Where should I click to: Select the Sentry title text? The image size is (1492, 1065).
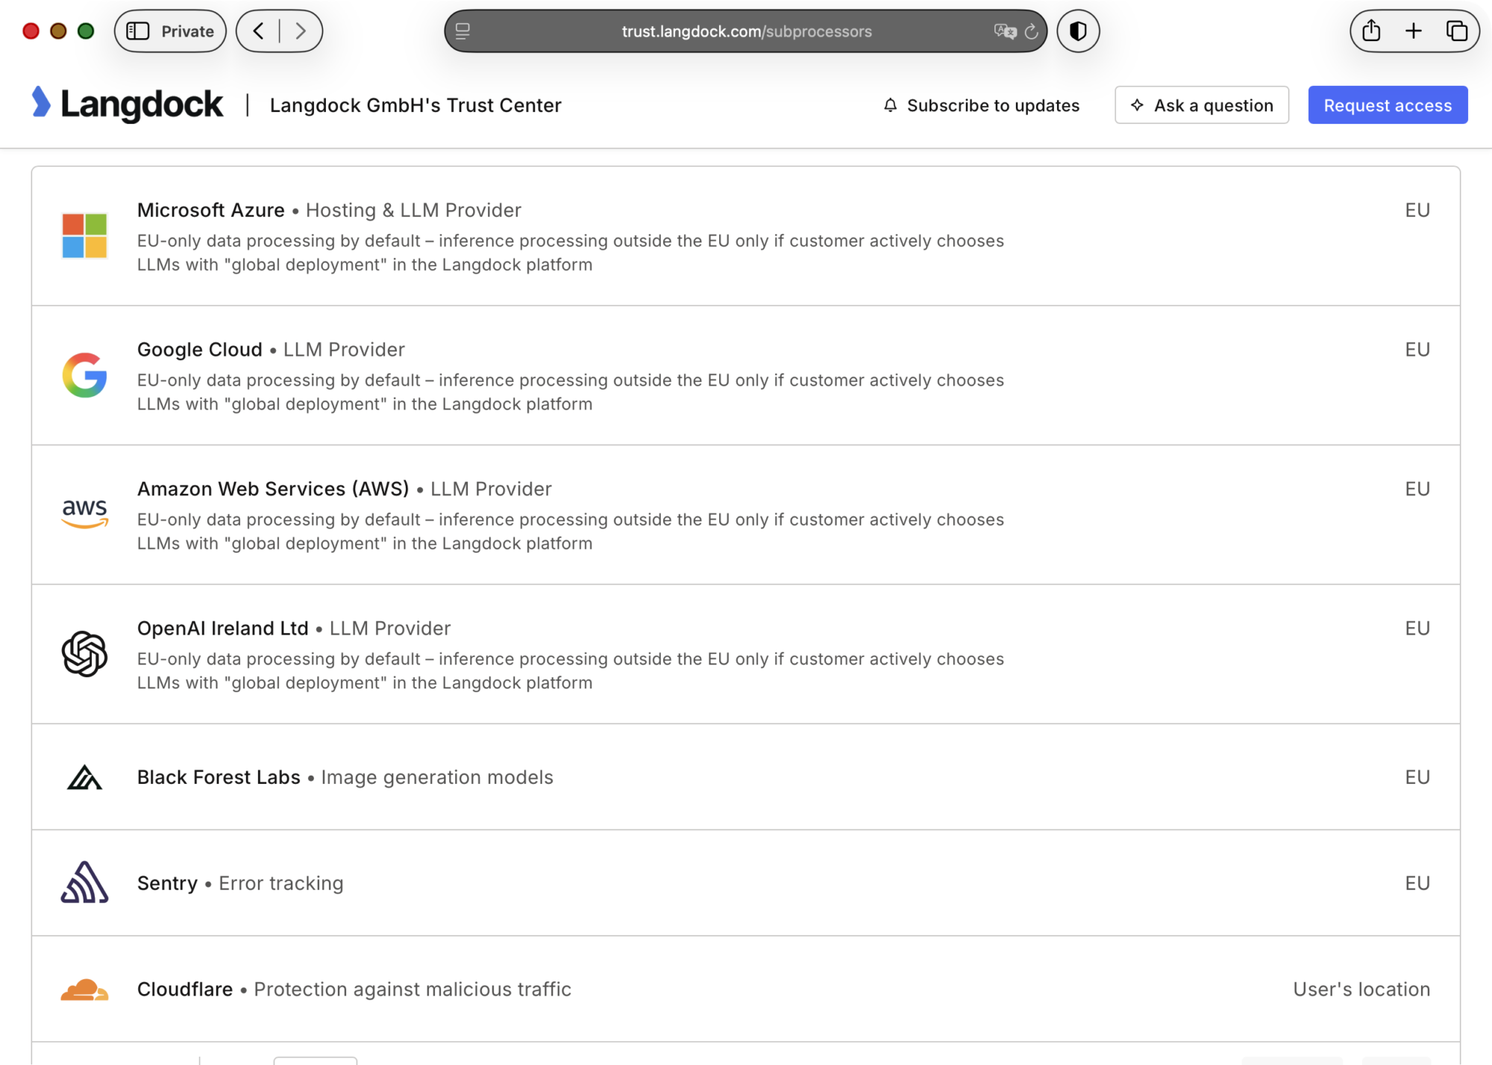(167, 883)
